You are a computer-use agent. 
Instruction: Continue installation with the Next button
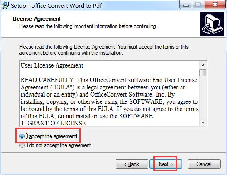pyautogui.click(x=166, y=164)
